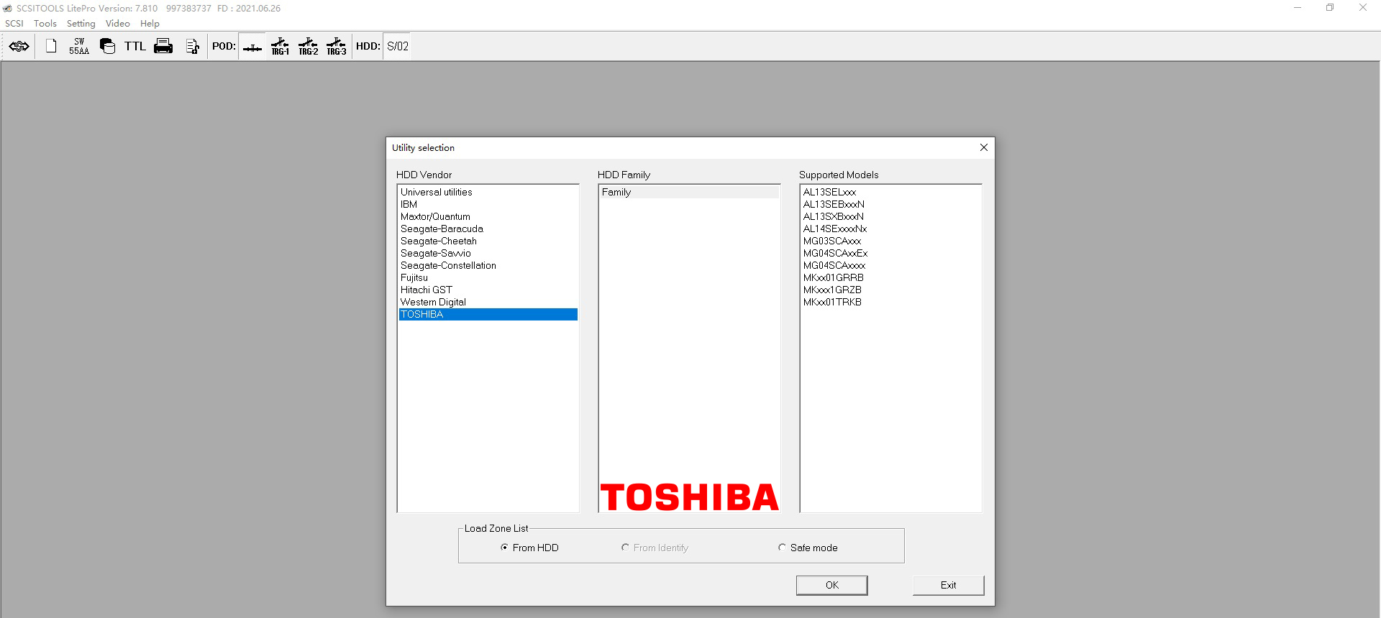Screen dimensions: 1381x618
Task: Click the TTL toolbar button
Action: pyautogui.click(x=135, y=47)
